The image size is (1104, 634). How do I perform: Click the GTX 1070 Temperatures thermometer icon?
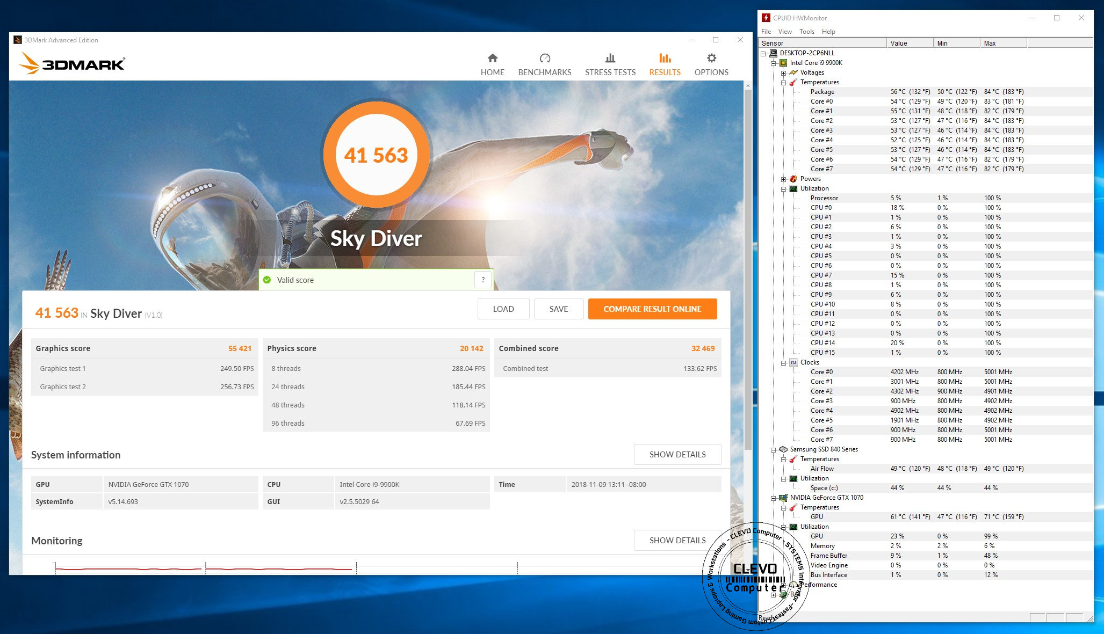point(793,507)
